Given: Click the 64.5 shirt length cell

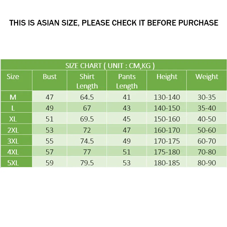Looking at the screenshot, I should click(87, 97).
